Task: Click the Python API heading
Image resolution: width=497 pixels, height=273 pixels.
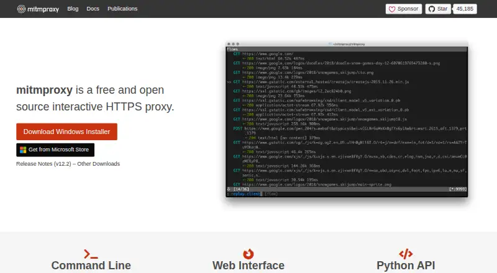Action: [x=406, y=266]
